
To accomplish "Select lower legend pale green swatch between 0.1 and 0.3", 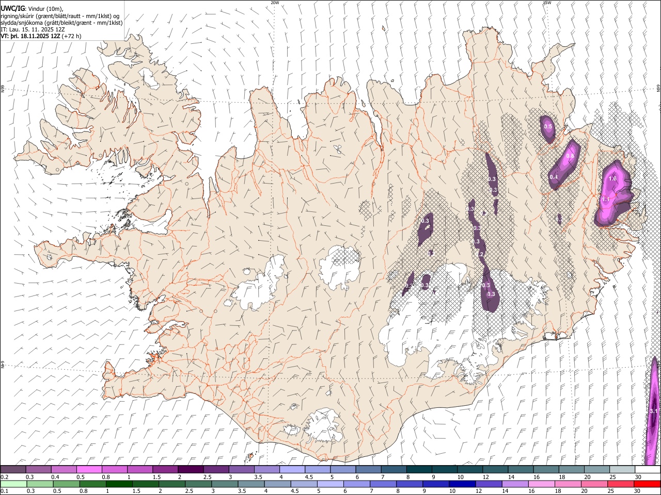I will pos(14,484).
